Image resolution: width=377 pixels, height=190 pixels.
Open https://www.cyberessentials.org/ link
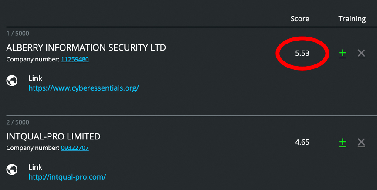84,88
